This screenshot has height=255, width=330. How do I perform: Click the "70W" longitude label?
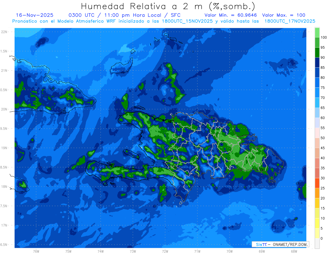[x=230, y=251]
